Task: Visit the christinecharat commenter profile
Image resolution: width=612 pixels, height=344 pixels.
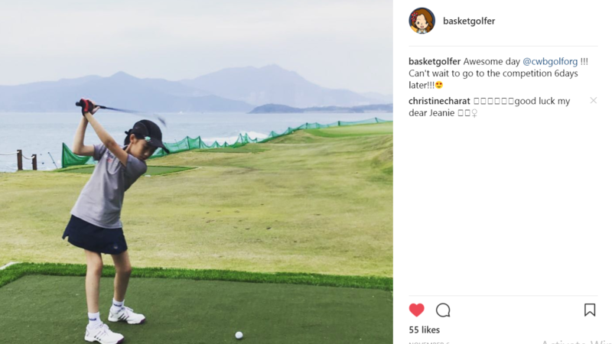Action: pos(439,101)
